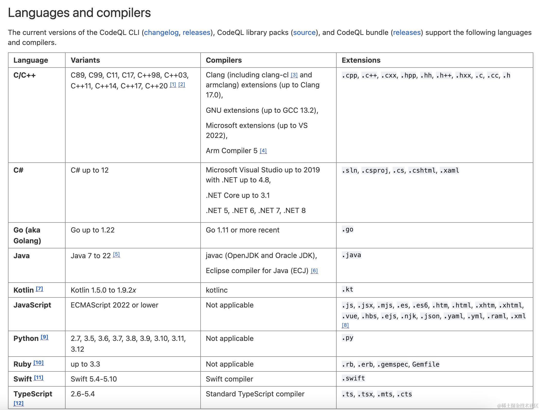Viewport: 540px width, 410px height.
Task: Open the CodeQL CLI changelog link
Action: click(x=161, y=32)
